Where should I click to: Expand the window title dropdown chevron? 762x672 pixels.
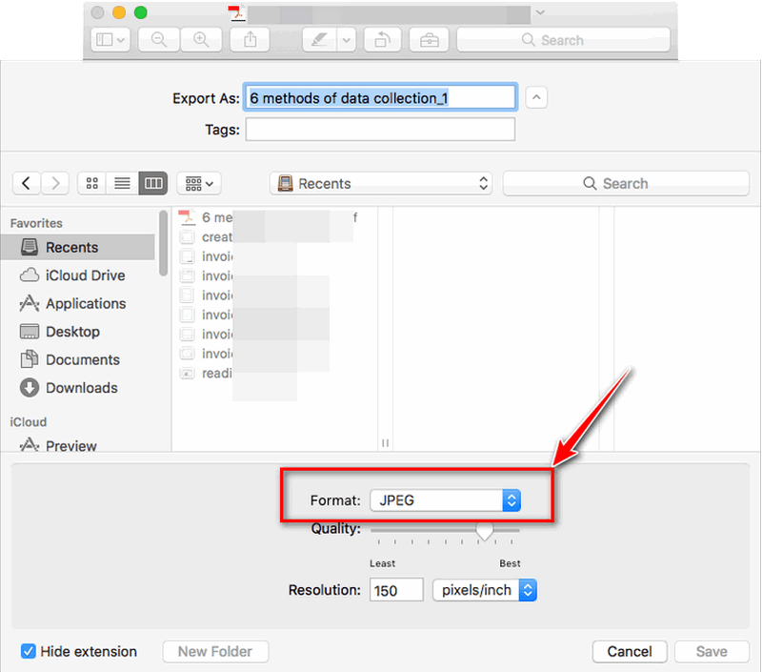(x=540, y=12)
